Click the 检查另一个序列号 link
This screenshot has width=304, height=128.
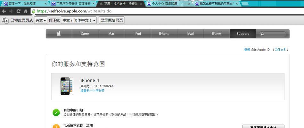(93, 91)
